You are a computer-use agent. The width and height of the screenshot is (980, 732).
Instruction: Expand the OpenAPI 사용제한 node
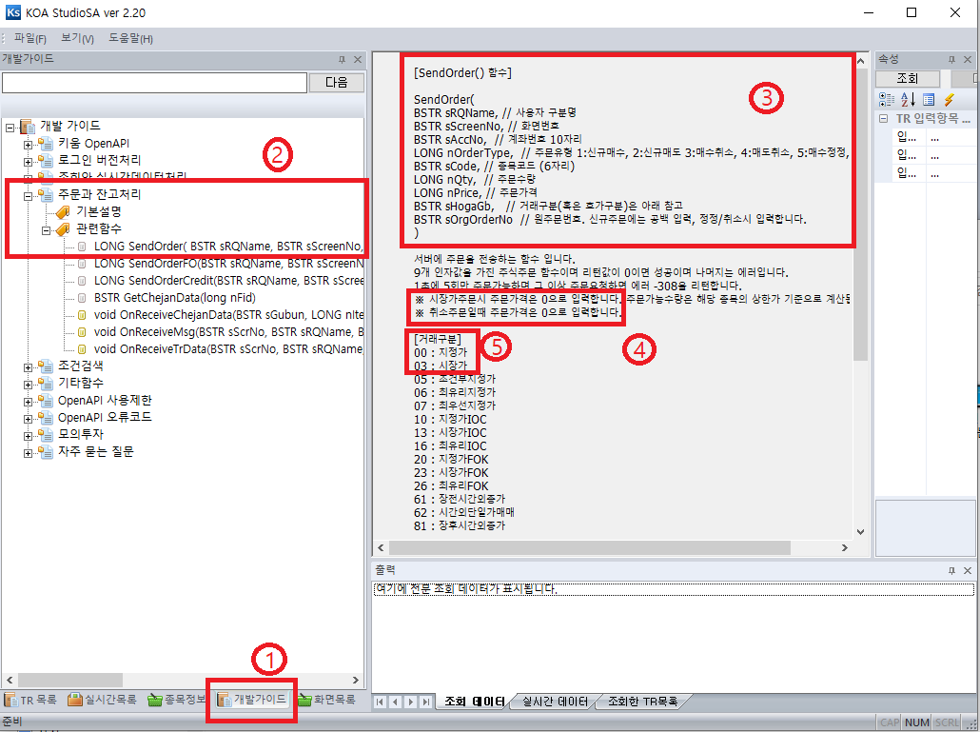29,402
